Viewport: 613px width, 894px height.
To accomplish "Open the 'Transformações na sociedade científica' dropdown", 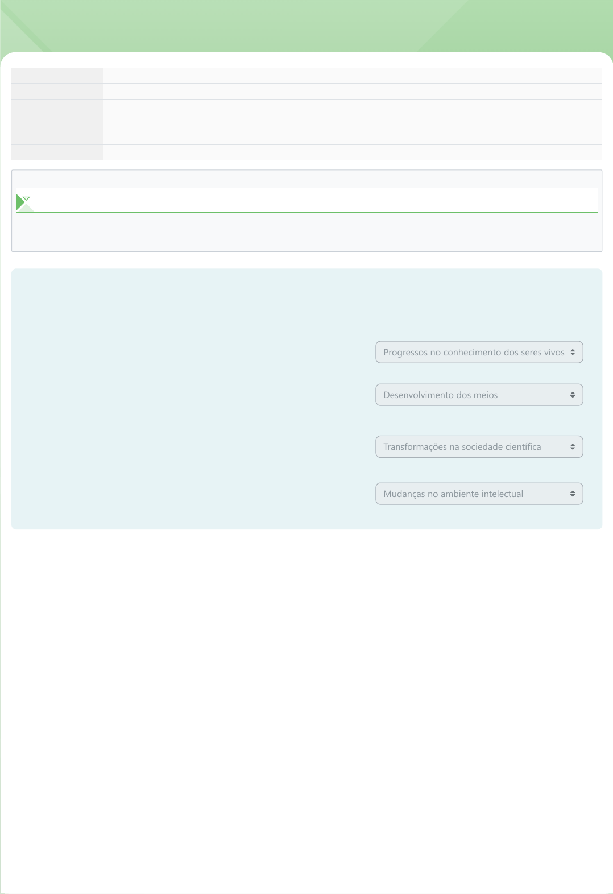I will coord(473,446).
